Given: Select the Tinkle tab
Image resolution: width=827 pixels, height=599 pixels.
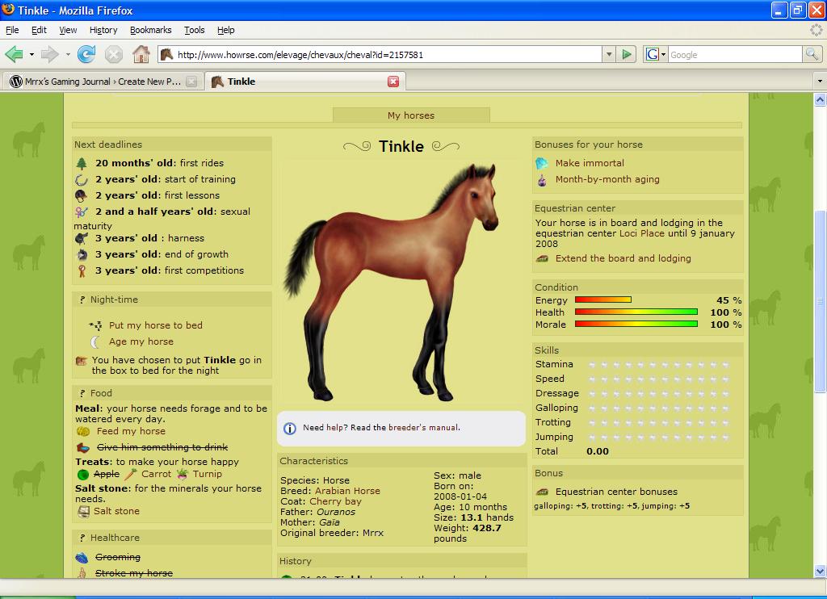Looking at the screenshot, I should pyautogui.click(x=304, y=82).
